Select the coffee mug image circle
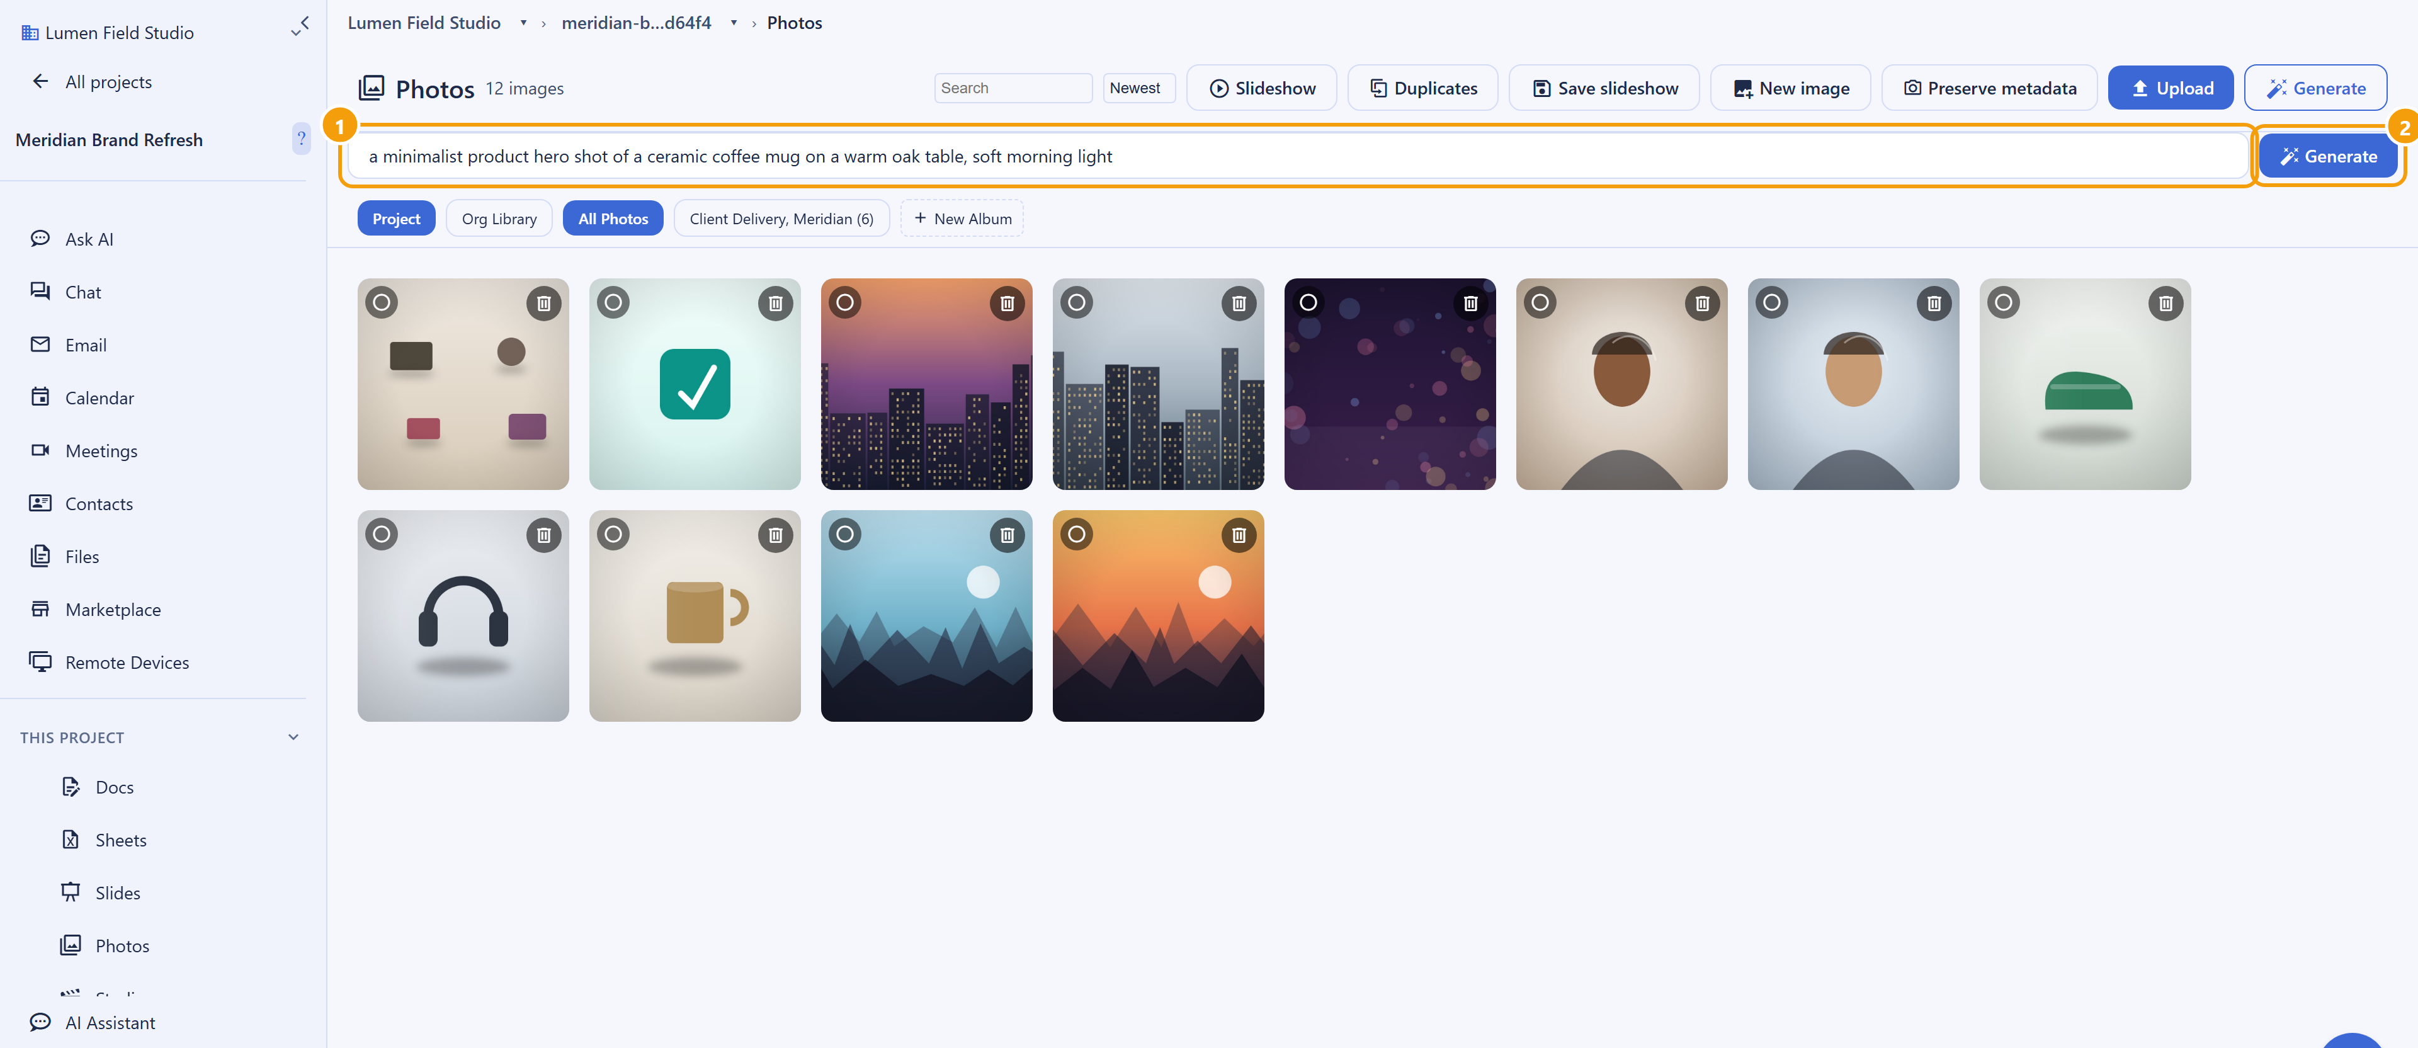Viewport: 2418px width, 1048px height. coord(613,534)
